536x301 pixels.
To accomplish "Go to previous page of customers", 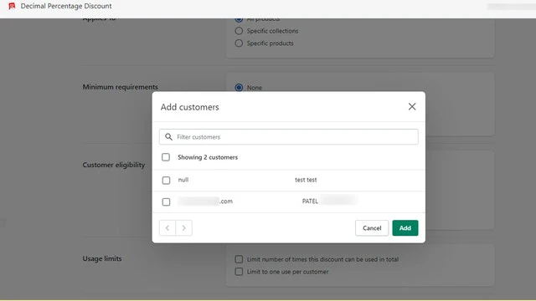I will pos(167,227).
